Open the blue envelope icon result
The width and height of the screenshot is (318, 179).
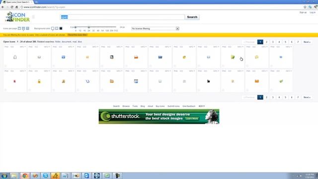63,57
